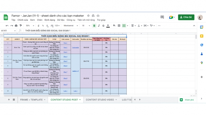The image size is (206, 115).
Task: Open the Tiện ích mở rộng menu
Action: pos(86,20)
